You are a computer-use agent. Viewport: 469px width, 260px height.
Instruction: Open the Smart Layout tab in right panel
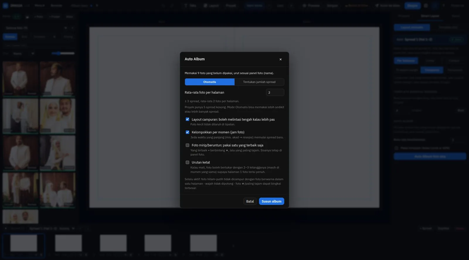(x=430, y=16)
